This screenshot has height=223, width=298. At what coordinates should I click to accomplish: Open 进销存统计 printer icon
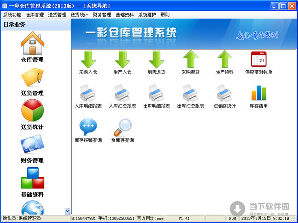click(224, 93)
